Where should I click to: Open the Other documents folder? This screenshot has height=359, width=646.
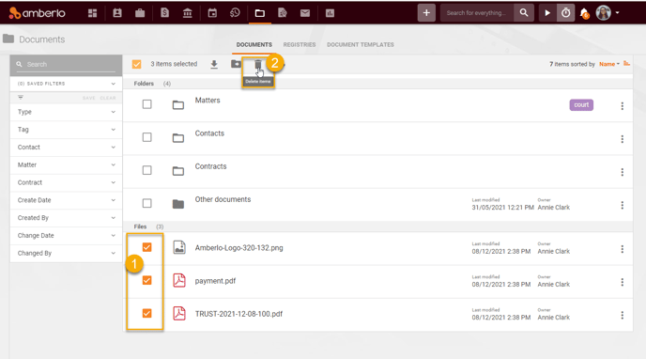[223, 199]
